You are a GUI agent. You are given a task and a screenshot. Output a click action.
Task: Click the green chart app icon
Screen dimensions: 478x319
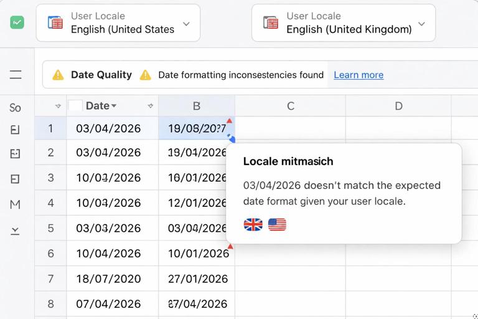17,22
